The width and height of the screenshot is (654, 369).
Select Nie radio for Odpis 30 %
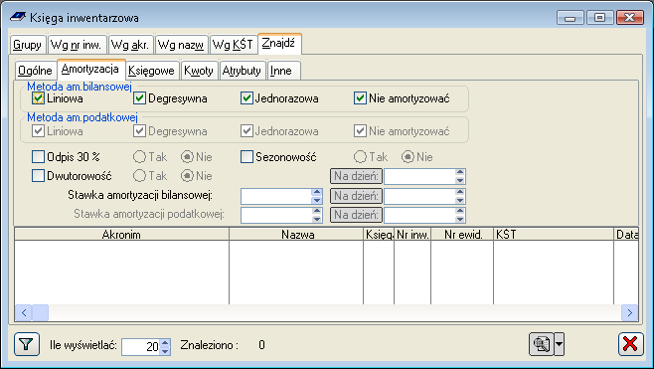(187, 157)
